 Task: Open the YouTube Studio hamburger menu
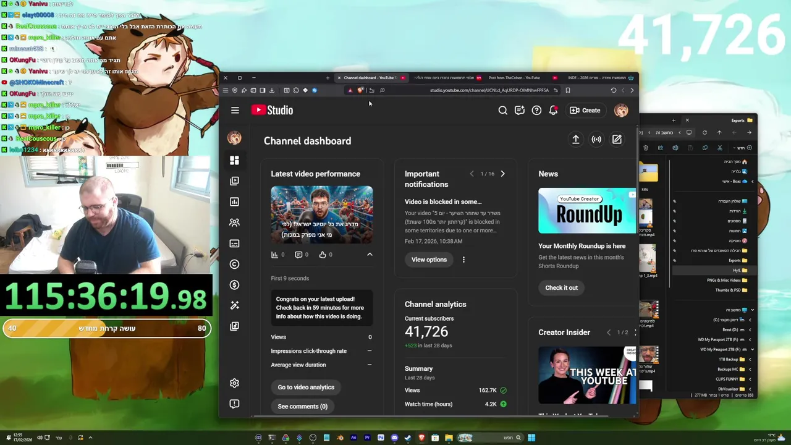(235, 110)
